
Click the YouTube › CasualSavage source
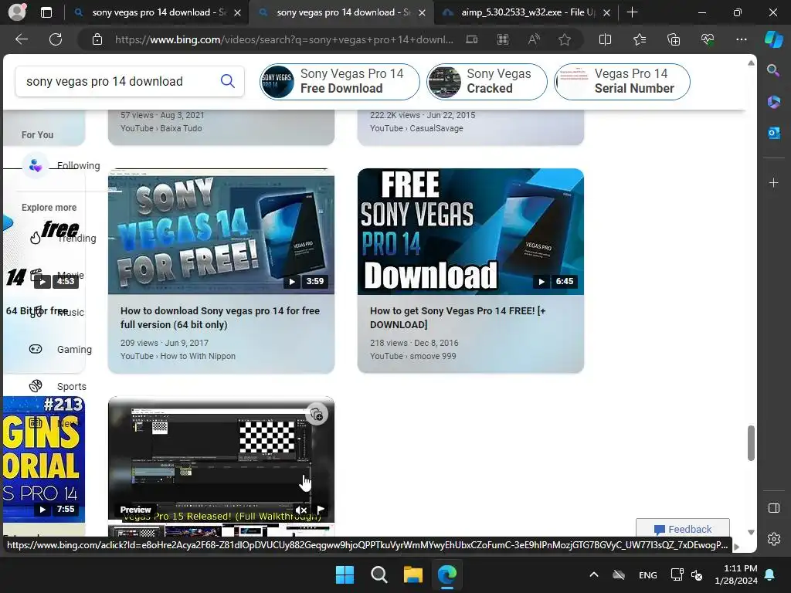416,128
